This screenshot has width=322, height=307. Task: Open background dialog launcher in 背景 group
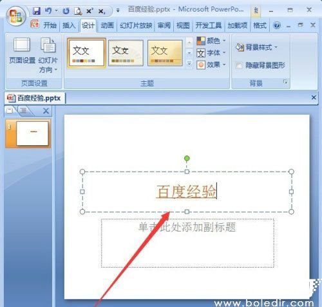pos(285,82)
